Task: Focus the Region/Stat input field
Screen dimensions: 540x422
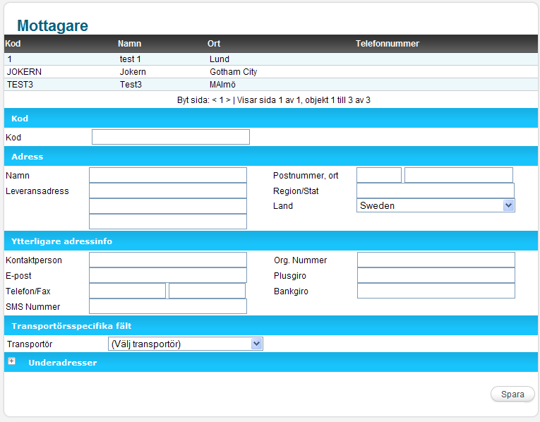Action: (x=436, y=191)
